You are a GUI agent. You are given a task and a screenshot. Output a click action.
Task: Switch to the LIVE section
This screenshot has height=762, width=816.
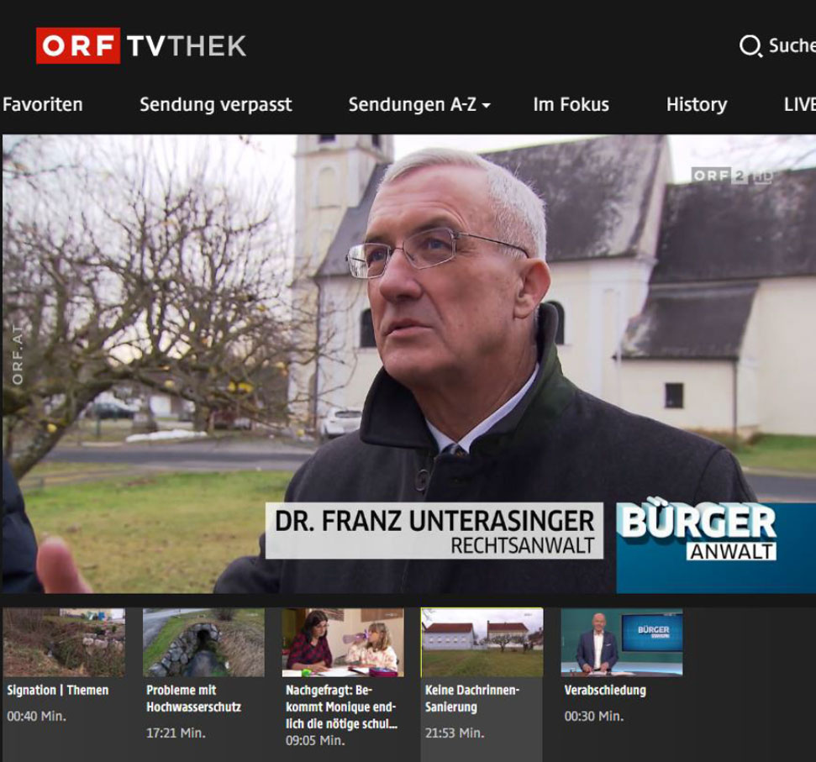click(798, 104)
